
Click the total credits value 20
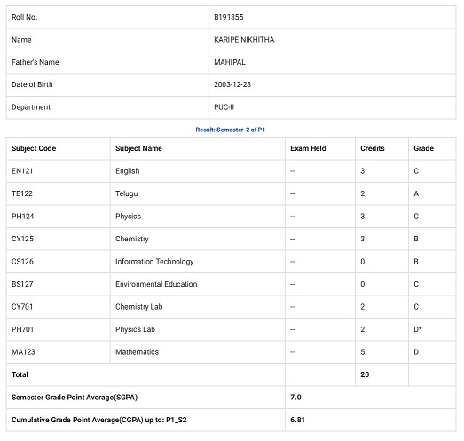pos(365,374)
